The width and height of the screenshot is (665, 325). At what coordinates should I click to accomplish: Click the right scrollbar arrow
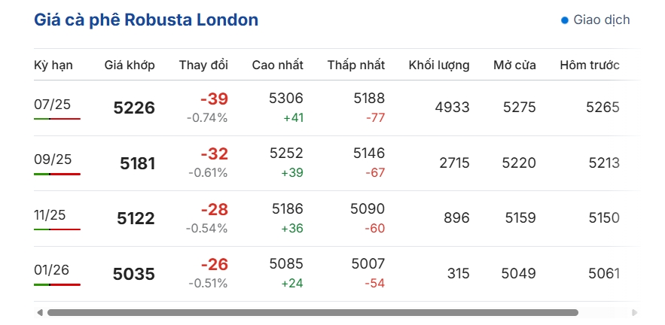634,313
